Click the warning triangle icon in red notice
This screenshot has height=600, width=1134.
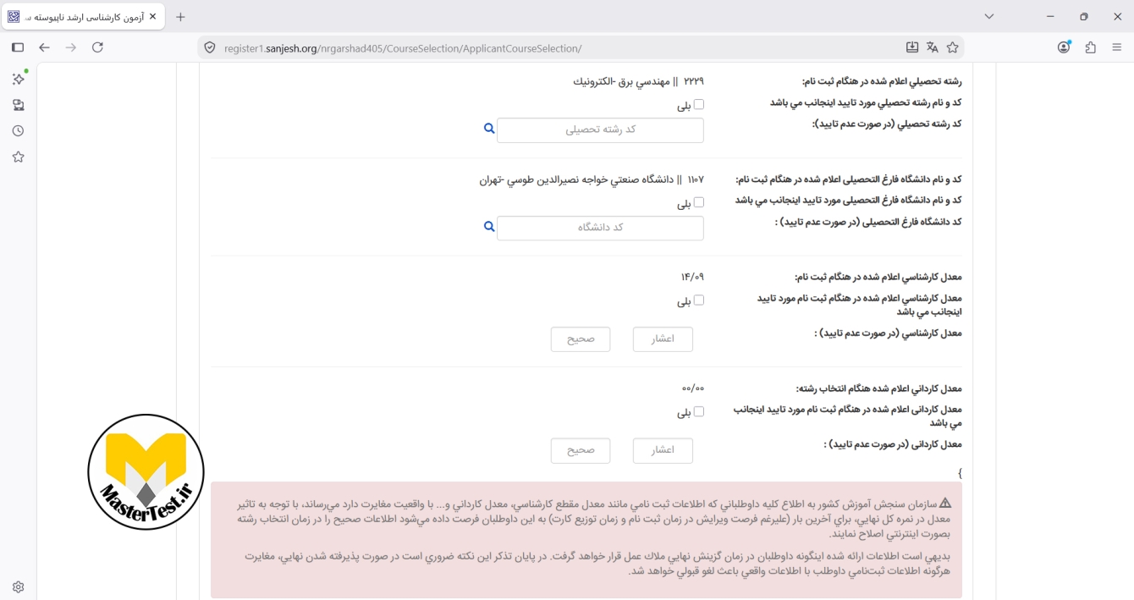945,503
